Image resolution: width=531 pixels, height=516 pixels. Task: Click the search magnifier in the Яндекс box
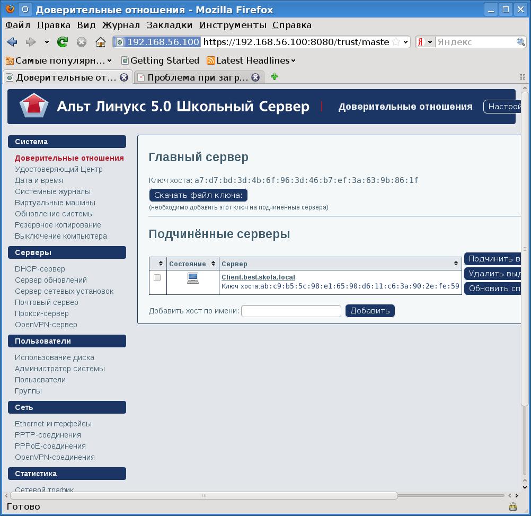pos(520,42)
